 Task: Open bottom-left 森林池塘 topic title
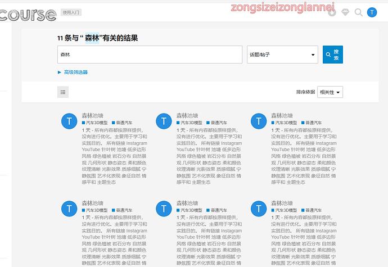[x=93, y=203]
